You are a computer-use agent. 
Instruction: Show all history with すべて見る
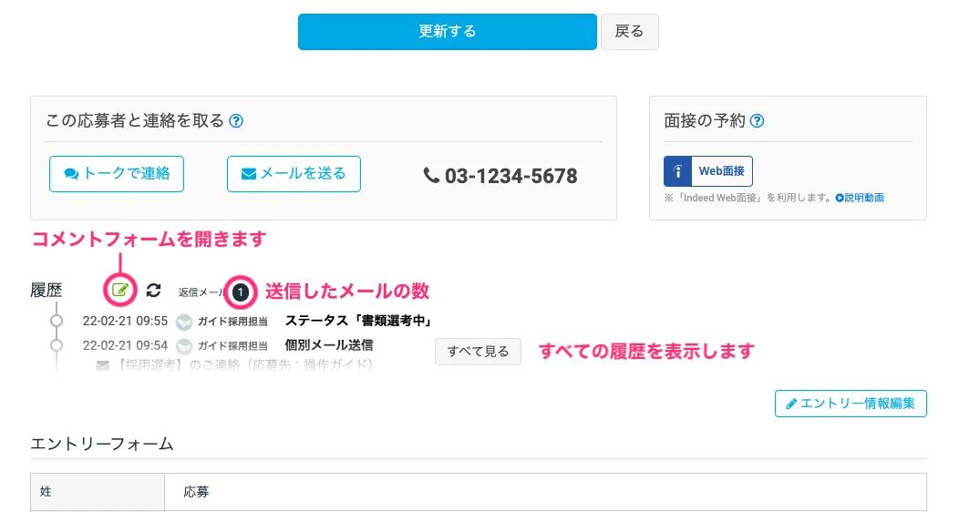point(478,352)
